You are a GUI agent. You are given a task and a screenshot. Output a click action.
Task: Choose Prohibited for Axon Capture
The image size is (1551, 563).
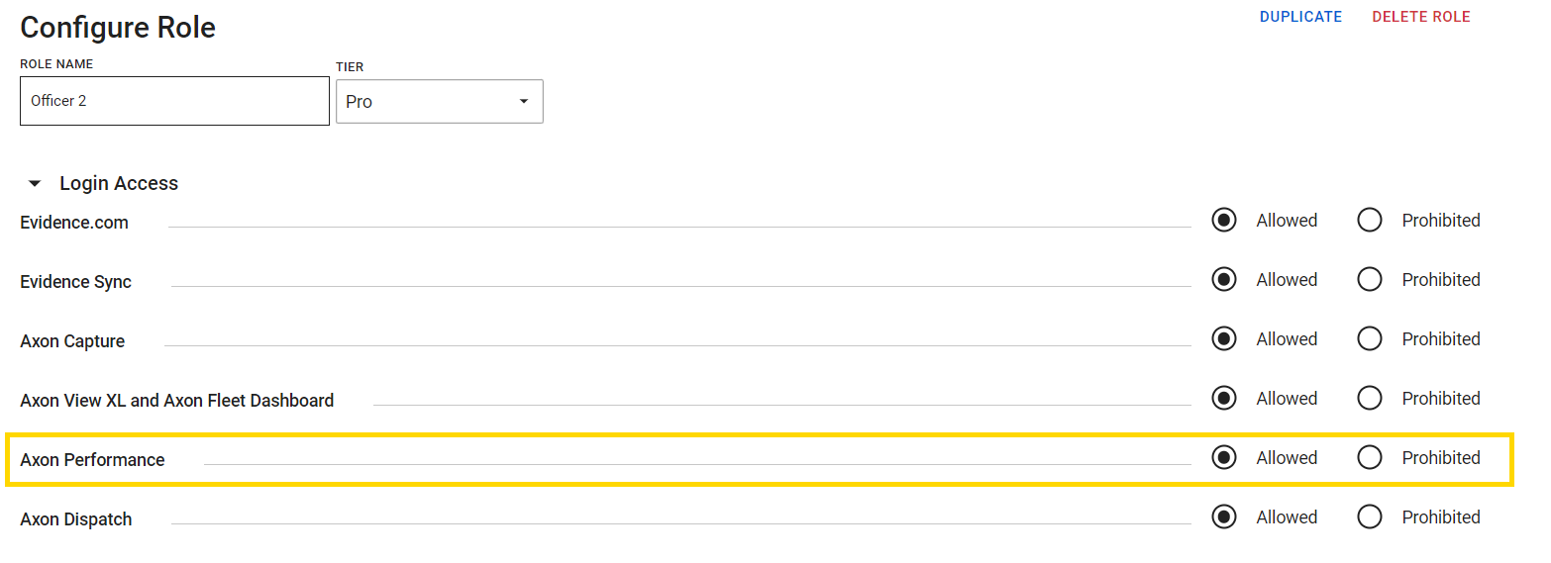coord(1370,339)
